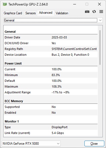Click the Driver Date label

13,37
